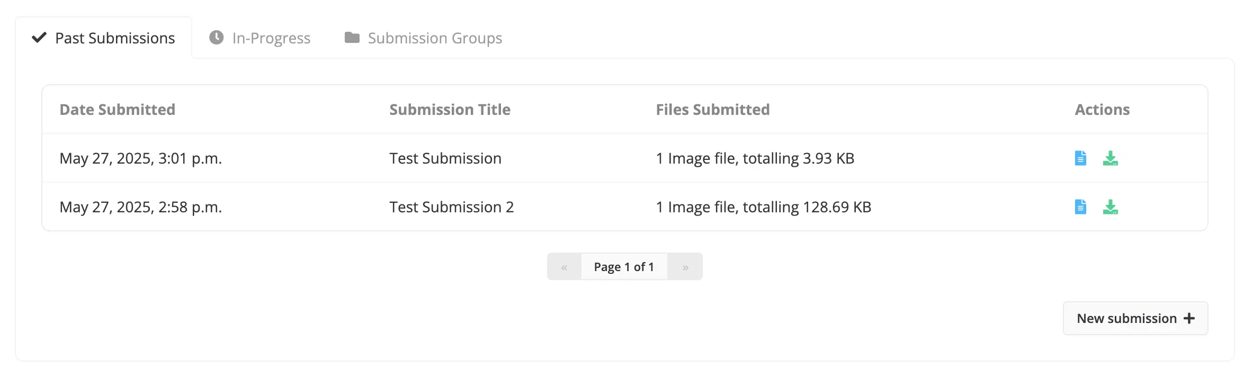Screen dimensions: 1253x377
Task: Select the May 27, 2025, 3:01 p.m. row
Action: (x=625, y=158)
